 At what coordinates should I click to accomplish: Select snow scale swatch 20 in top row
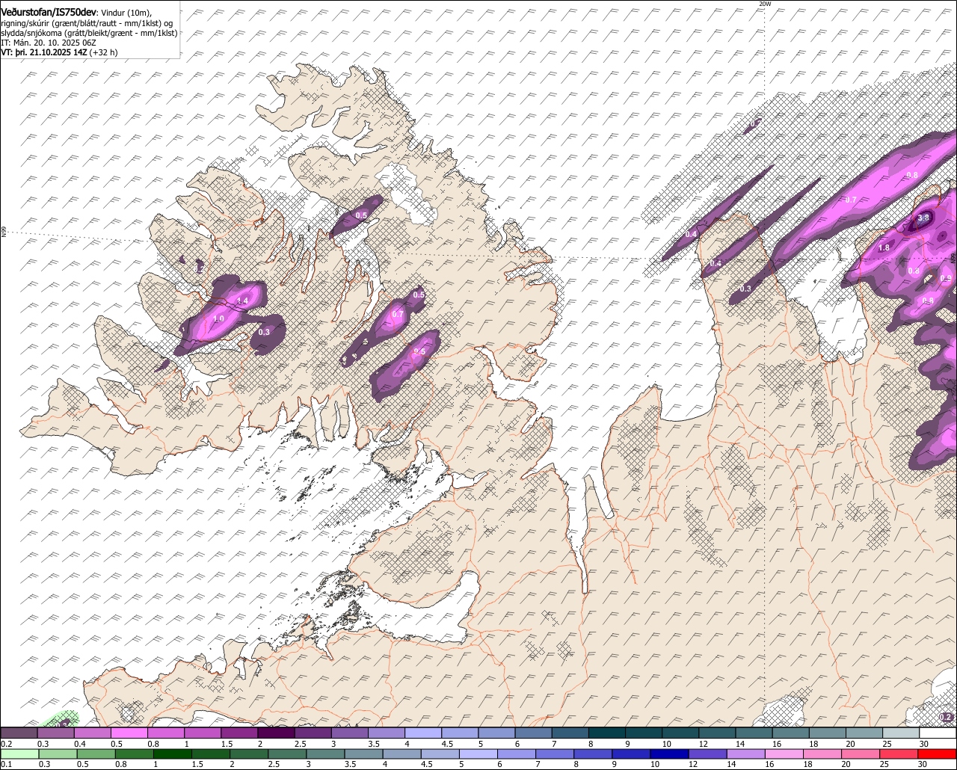[864, 733]
